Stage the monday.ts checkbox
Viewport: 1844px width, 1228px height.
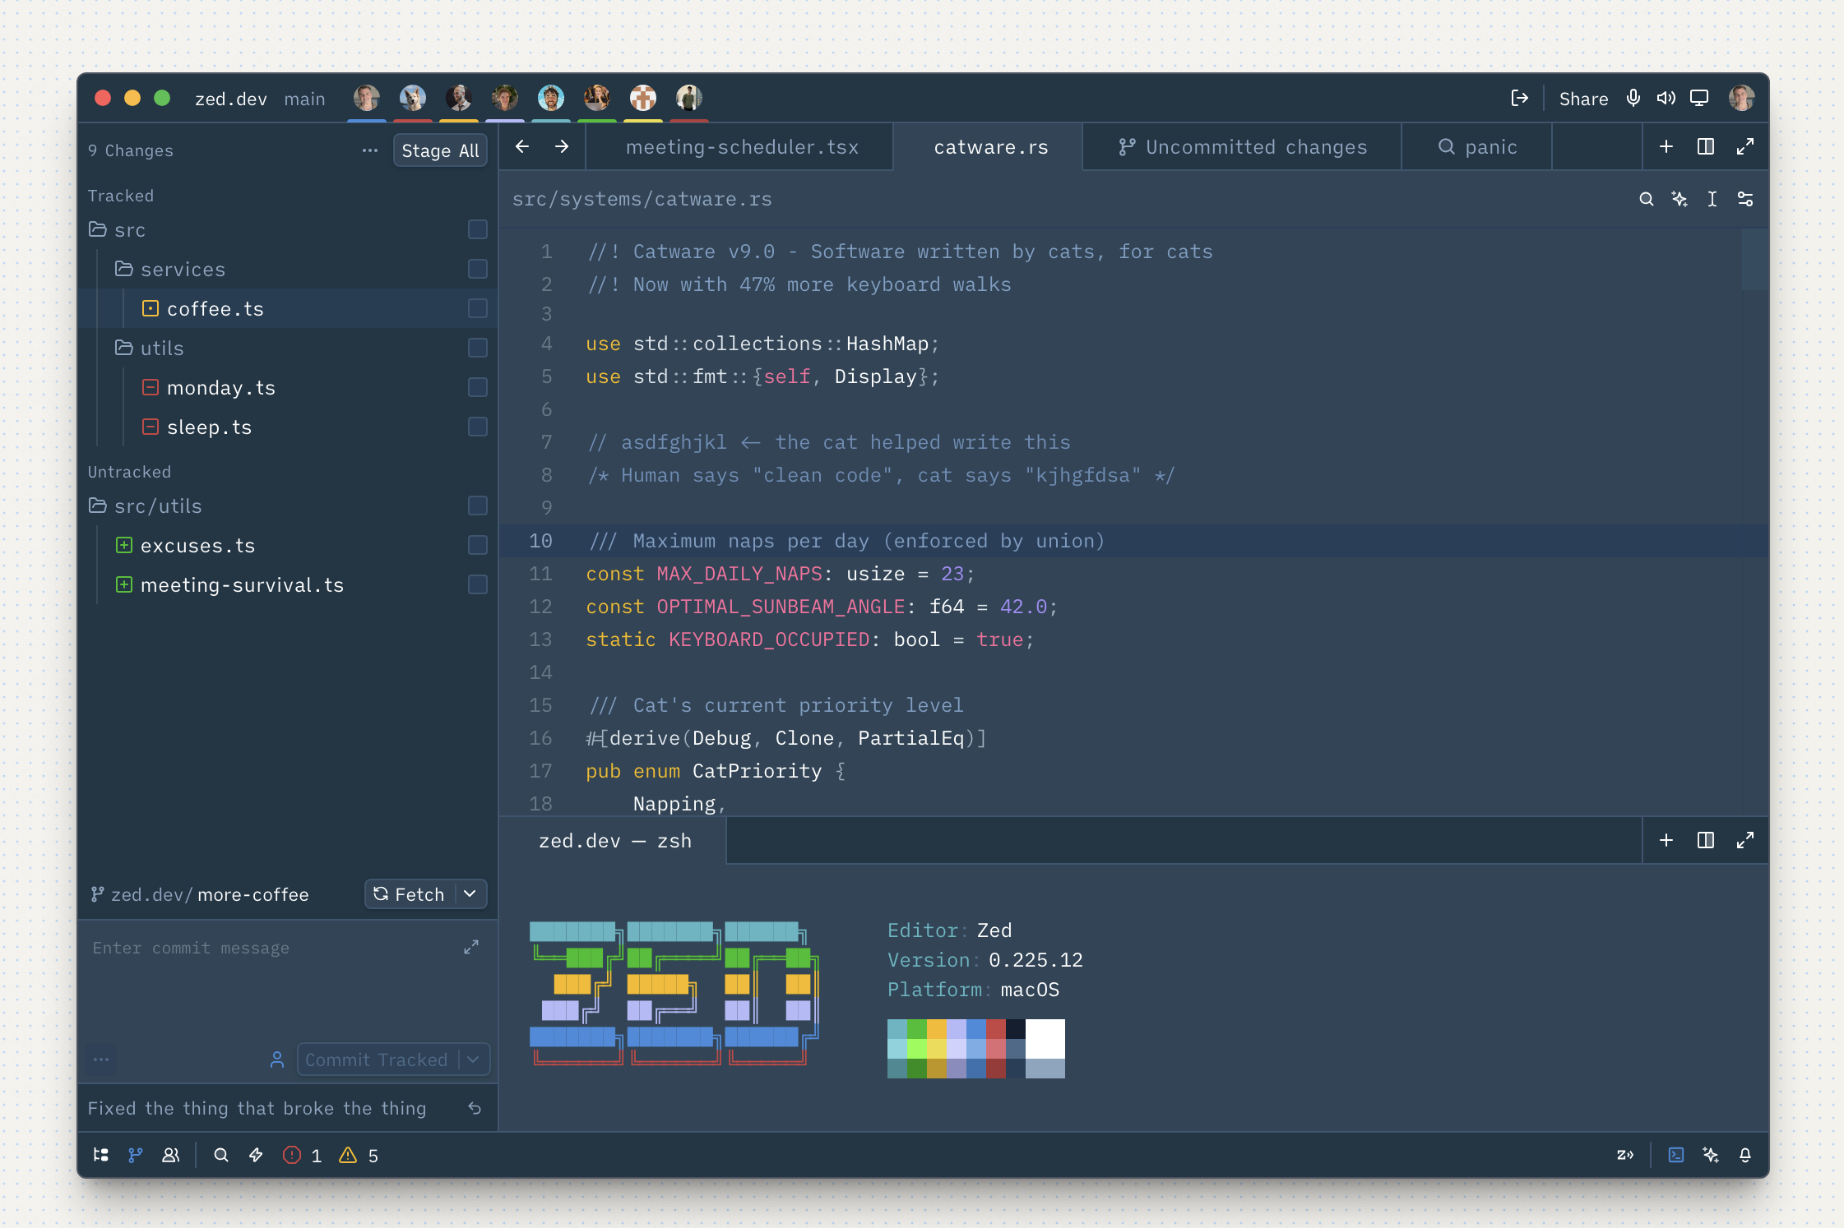coord(478,387)
